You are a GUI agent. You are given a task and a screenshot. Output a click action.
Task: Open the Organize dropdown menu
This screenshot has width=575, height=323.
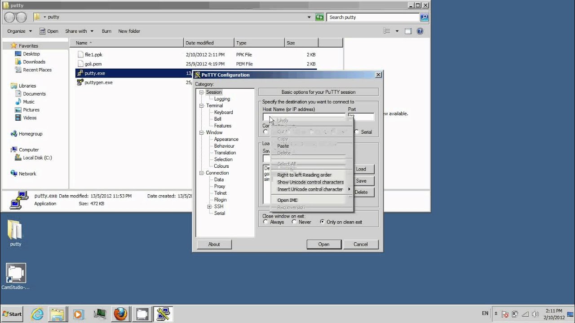click(x=19, y=31)
